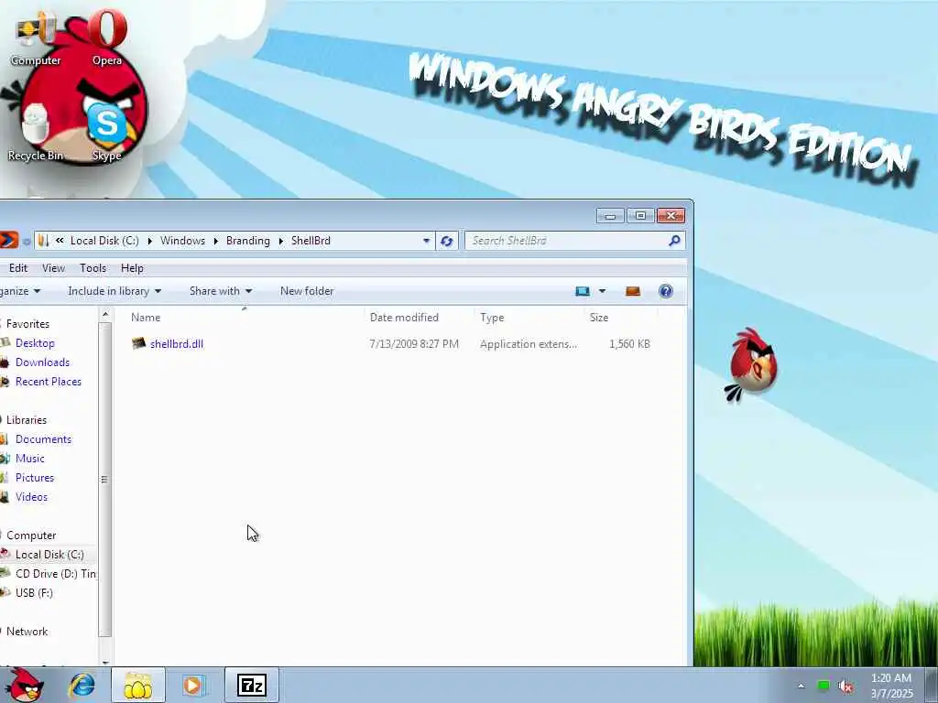Viewport: 938px width, 703px height.
Task: Open the Edit menu
Action: tap(18, 268)
